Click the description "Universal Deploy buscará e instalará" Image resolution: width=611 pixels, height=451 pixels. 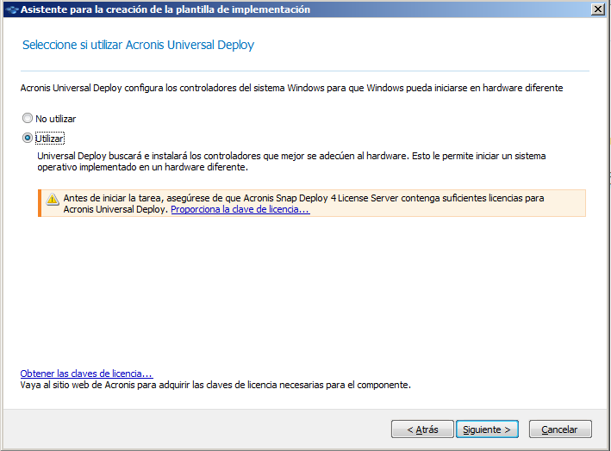click(x=113, y=156)
